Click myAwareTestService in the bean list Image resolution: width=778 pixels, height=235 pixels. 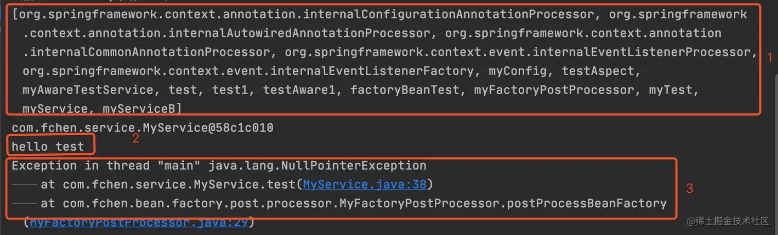(x=88, y=90)
